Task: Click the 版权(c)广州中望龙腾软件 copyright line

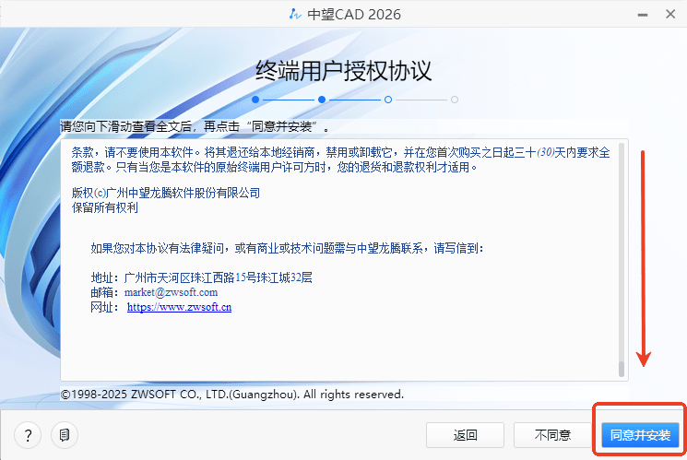Action: click(x=166, y=193)
